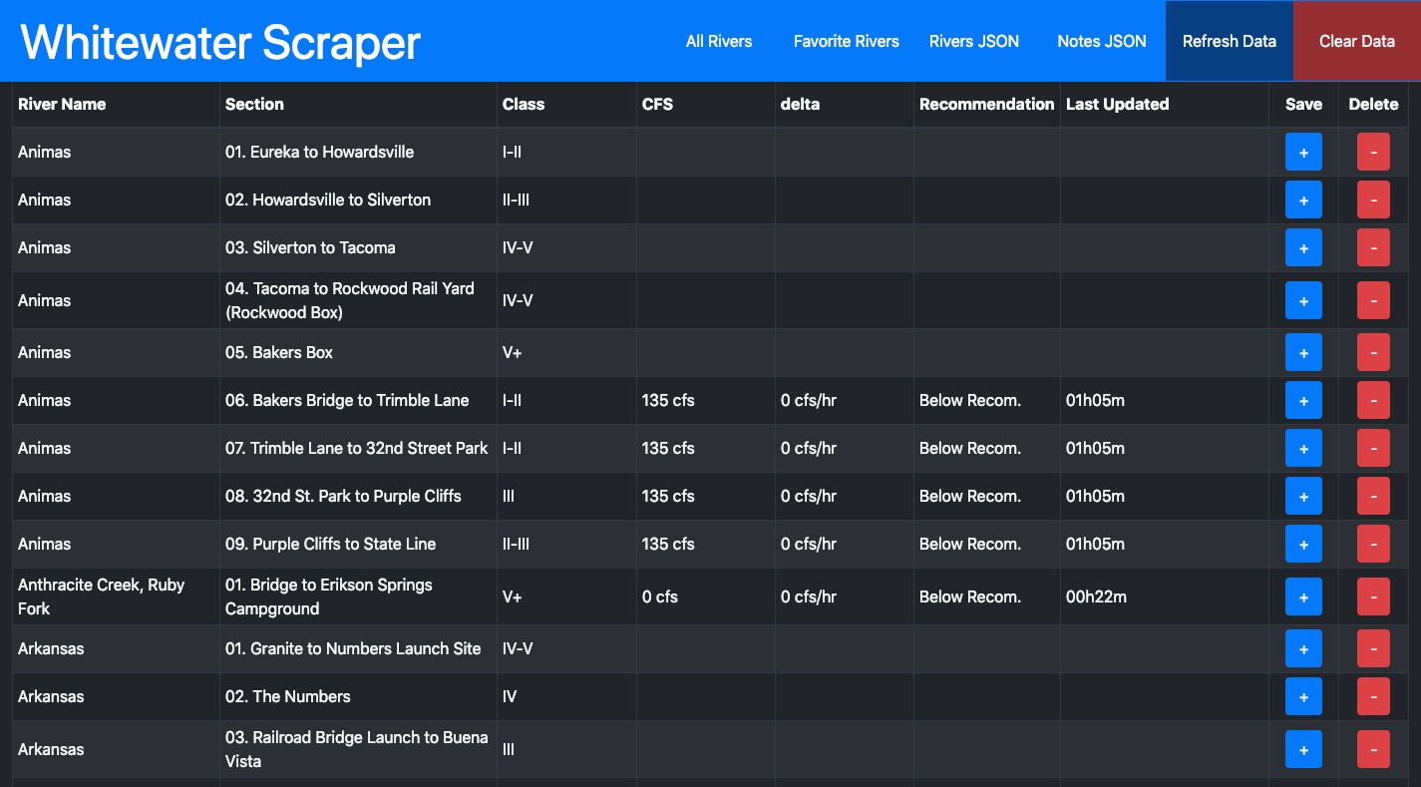Screen dimensions: 1421x787
Task: Save the Rockwood Box section row
Action: [x=1303, y=300]
